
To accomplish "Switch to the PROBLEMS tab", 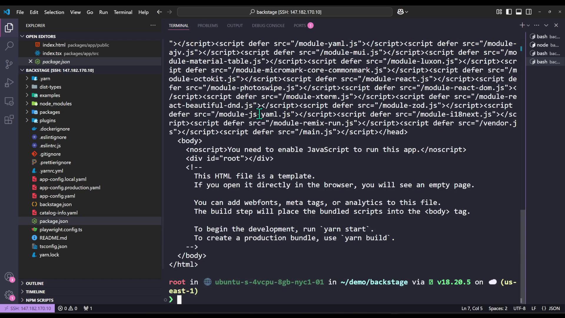I will point(208,26).
